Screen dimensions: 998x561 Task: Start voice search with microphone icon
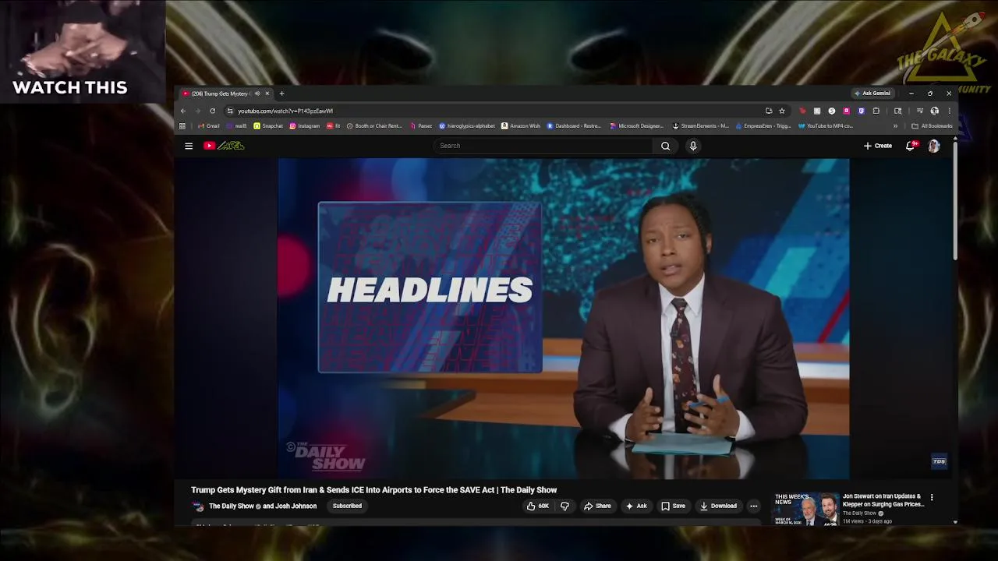[692, 146]
